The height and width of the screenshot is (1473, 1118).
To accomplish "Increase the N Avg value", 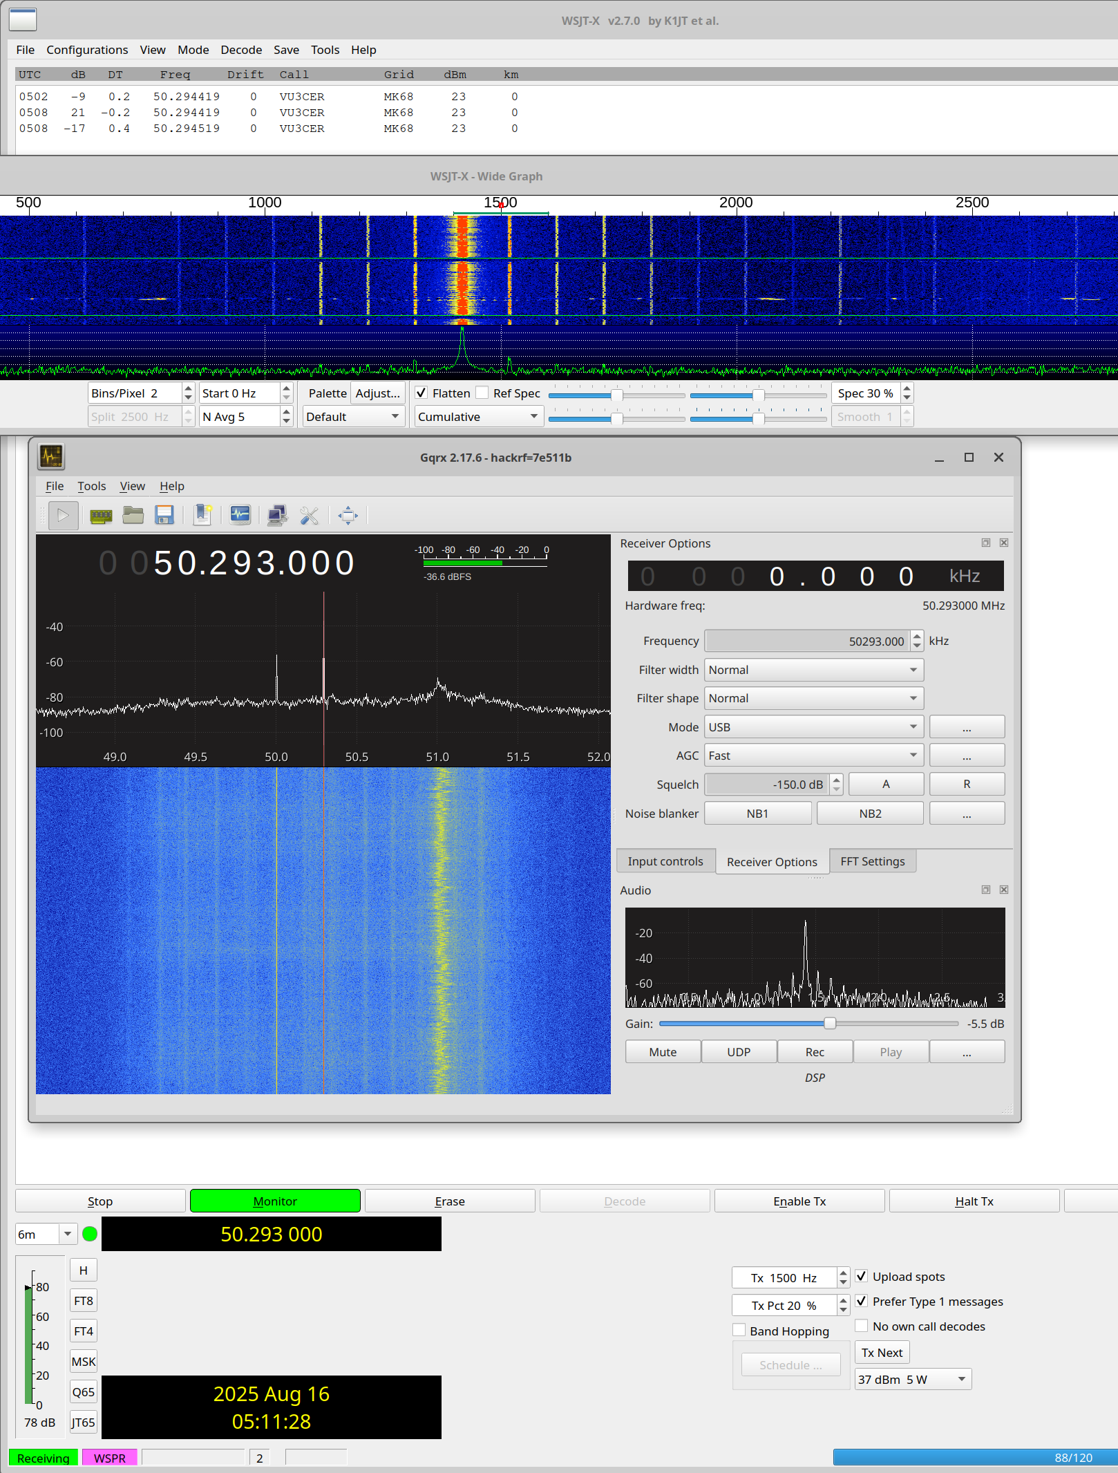I will tap(286, 412).
